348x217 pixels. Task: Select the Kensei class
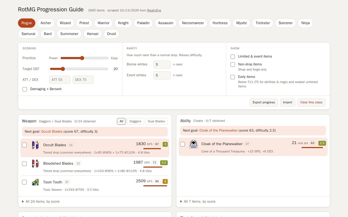pos(93,34)
